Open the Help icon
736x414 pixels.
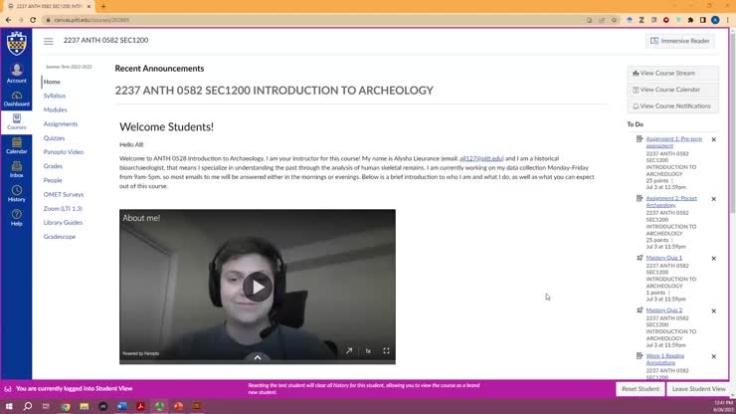pos(17,218)
